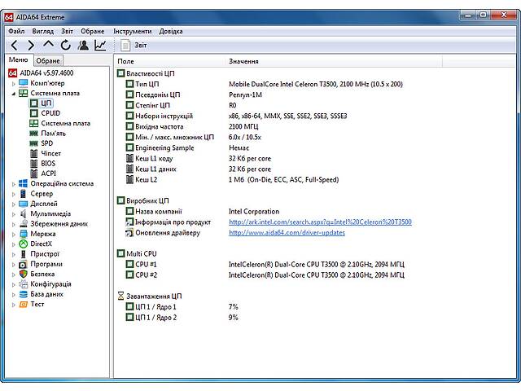Click the Звіт report page icon
Viewport: 521px width, 391px height.
(x=125, y=46)
